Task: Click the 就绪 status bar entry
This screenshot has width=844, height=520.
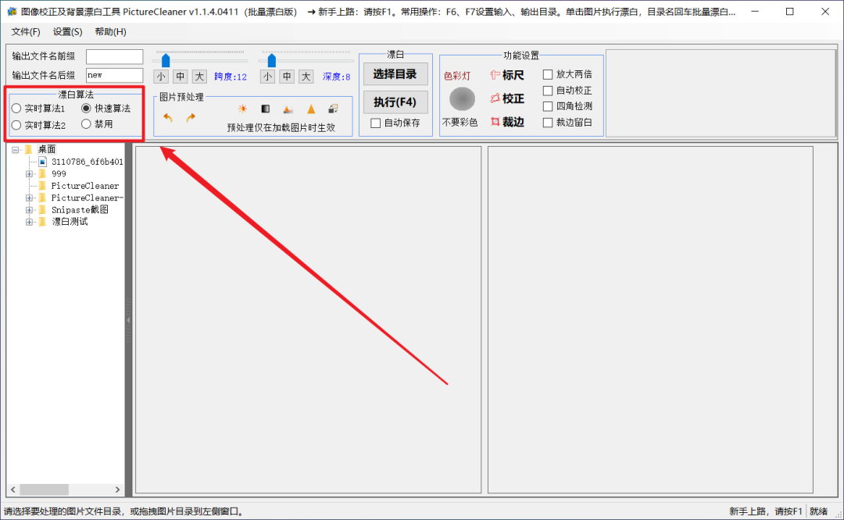Action: (819, 511)
